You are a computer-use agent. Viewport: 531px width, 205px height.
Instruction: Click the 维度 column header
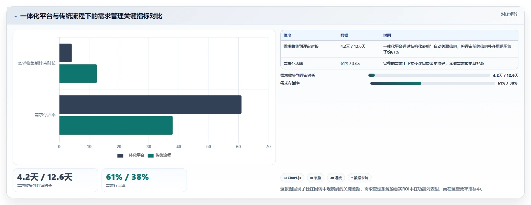pos(287,36)
